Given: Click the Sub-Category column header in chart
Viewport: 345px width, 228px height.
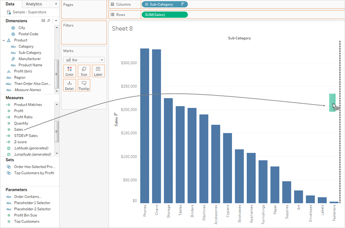Looking at the screenshot, I should point(239,38).
